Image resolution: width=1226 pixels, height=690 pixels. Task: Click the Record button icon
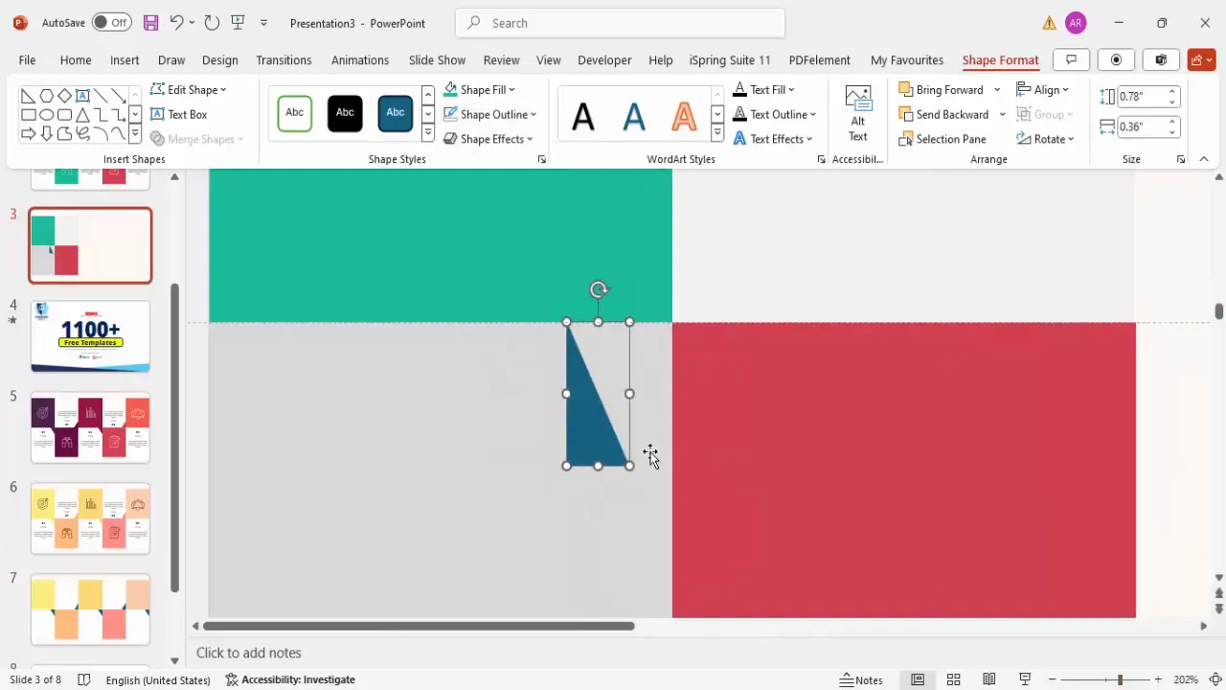pos(1116,59)
